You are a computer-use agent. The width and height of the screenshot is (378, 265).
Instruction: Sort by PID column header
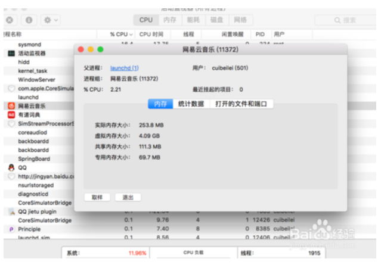pos(260,35)
